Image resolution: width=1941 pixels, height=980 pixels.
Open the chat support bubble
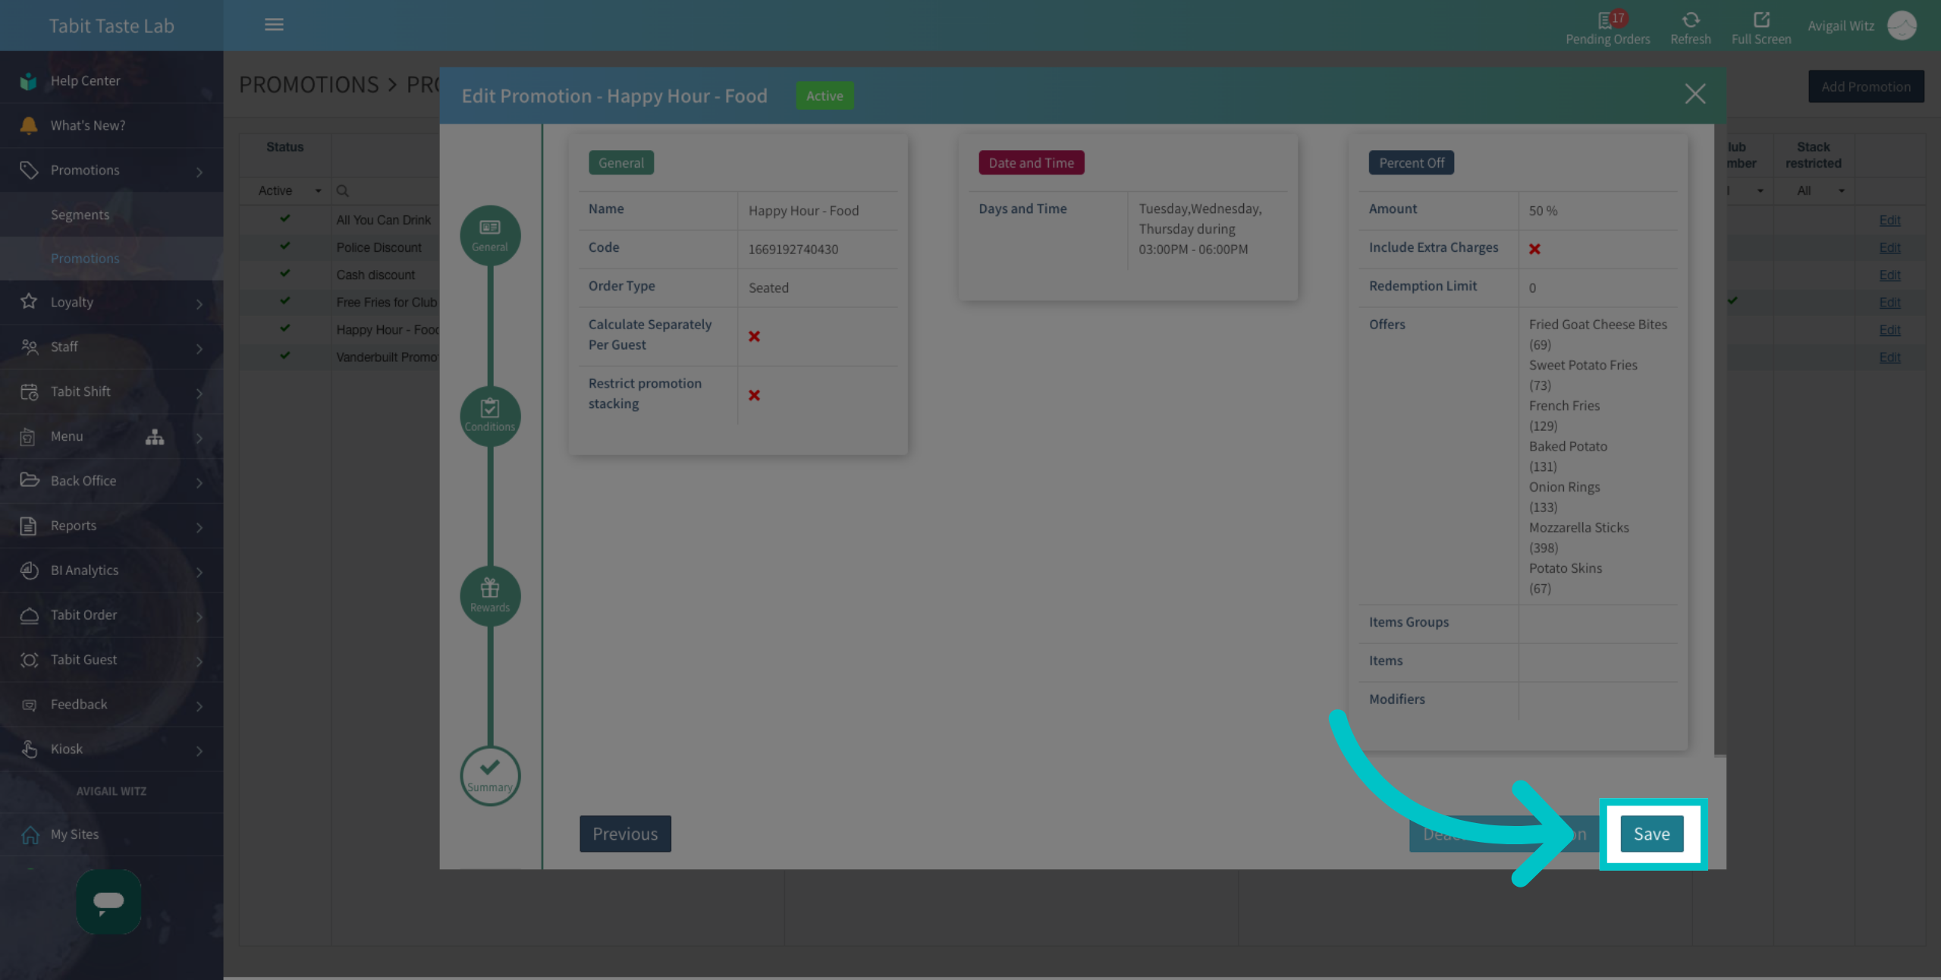click(108, 901)
